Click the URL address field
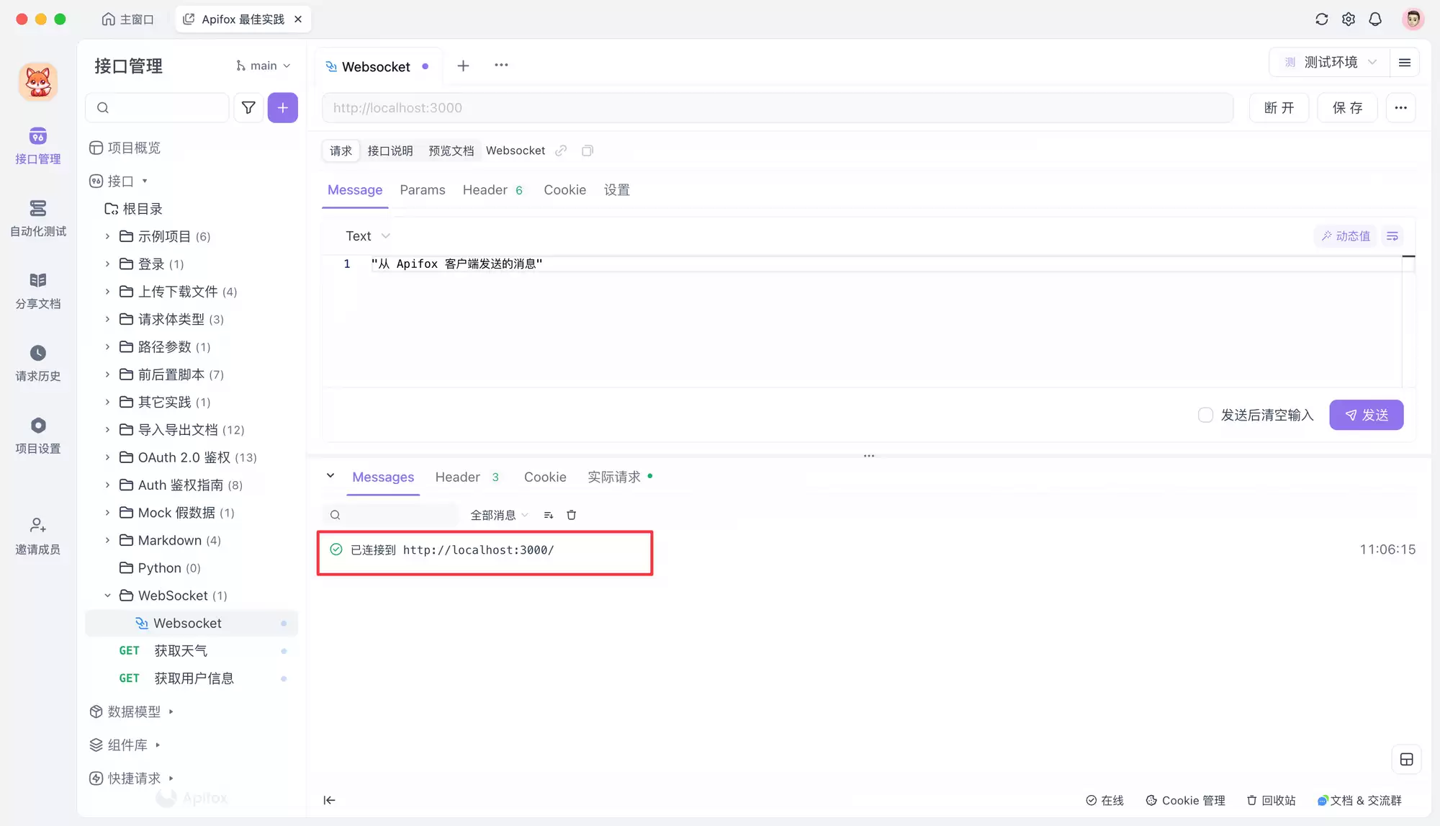Viewport: 1440px width, 826px height. [778, 108]
